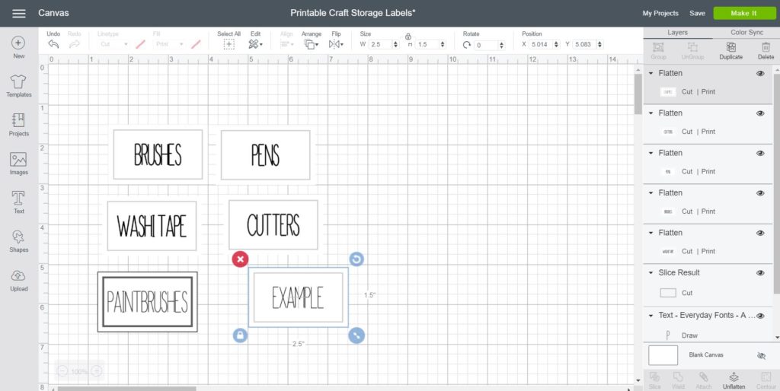
Task: Select the Text tool
Action: [18, 202]
